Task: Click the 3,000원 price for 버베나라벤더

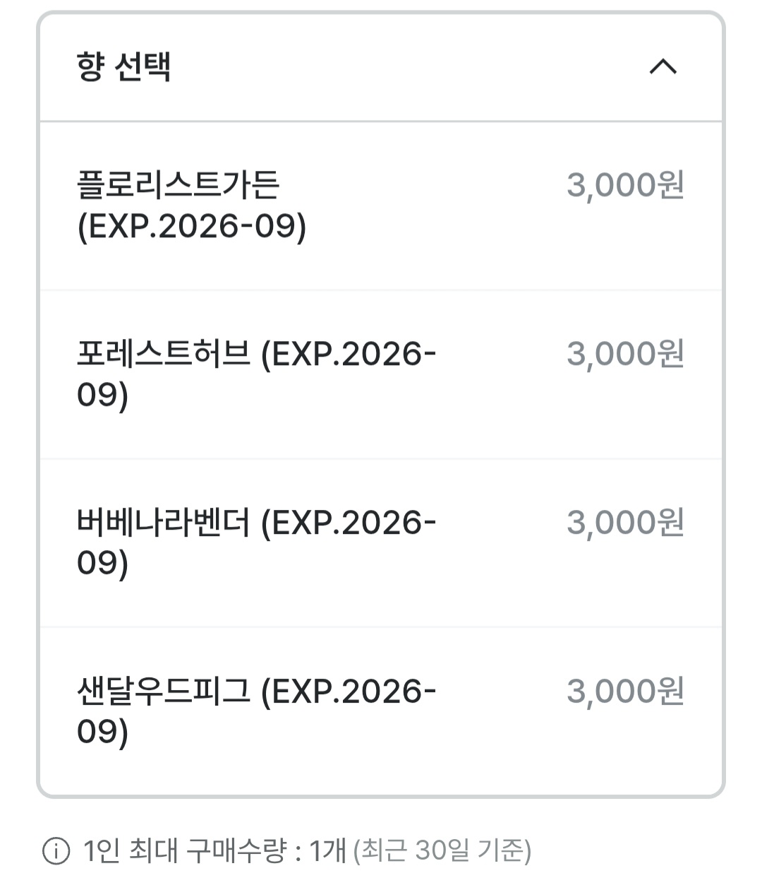Action: 625,523
